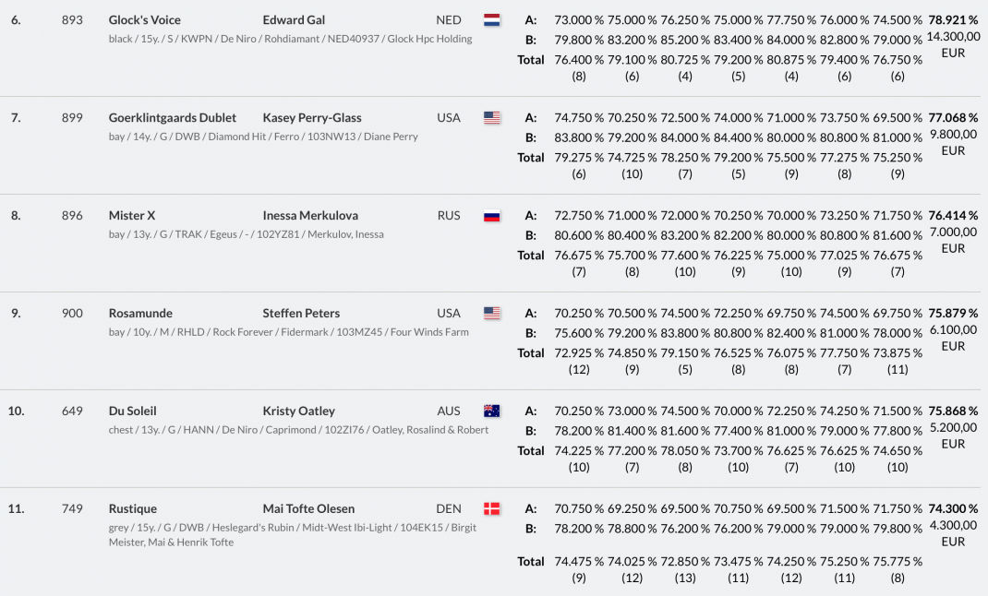Open rider Kasey Perry-Glass
The height and width of the screenshot is (596, 988).
tap(311, 117)
